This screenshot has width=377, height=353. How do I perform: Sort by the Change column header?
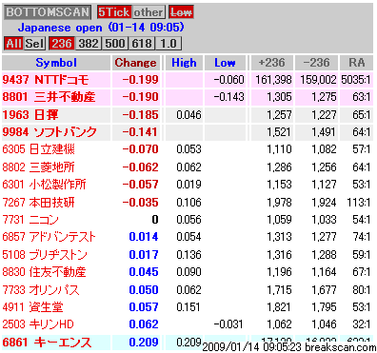click(135, 63)
